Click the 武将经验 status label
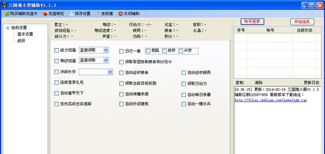Image resolution: width=325 pixels, height=154 pixels. pyautogui.click(x=65, y=30)
